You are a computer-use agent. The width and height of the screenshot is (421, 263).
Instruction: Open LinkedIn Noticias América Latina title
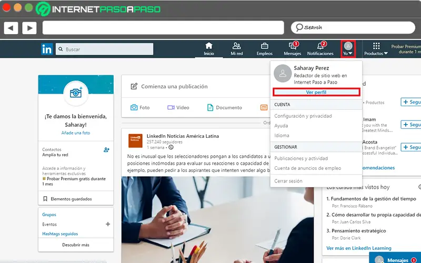click(183, 136)
